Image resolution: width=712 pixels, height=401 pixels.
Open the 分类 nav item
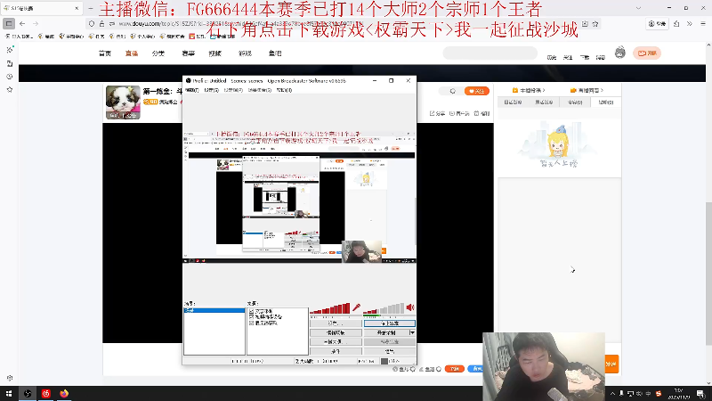click(x=158, y=53)
